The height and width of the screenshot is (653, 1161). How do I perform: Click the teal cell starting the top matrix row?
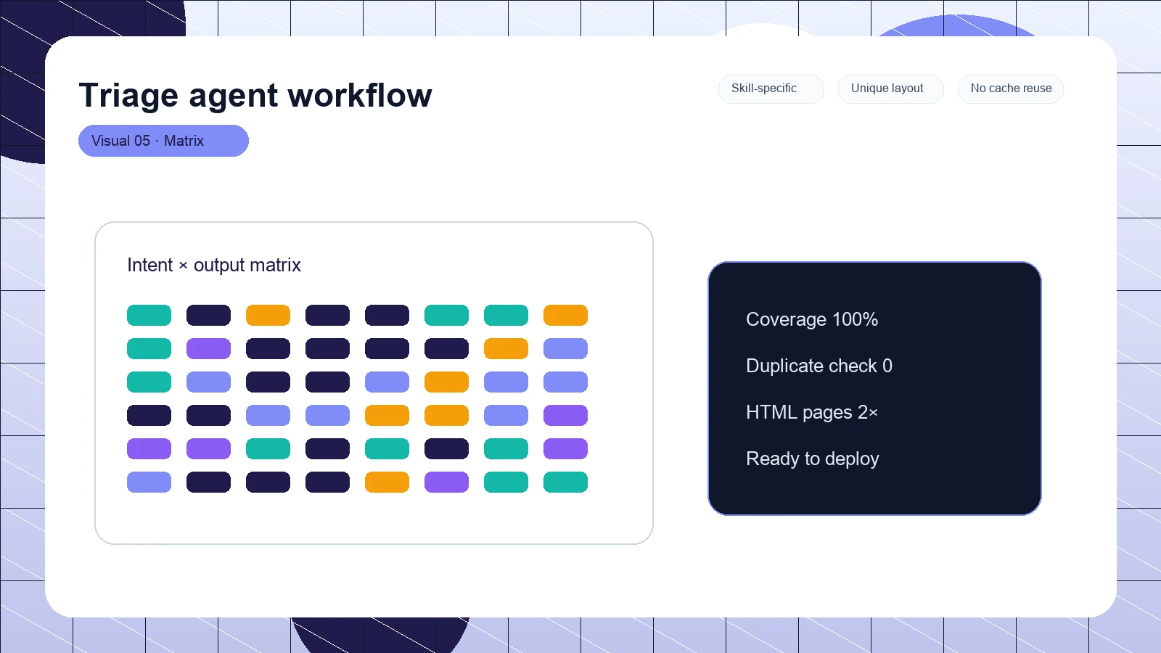pyautogui.click(x=149, y=316)
